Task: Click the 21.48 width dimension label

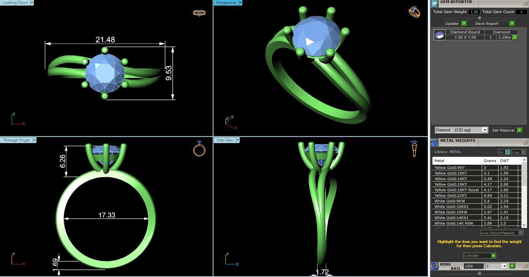Action: point(105,40)
